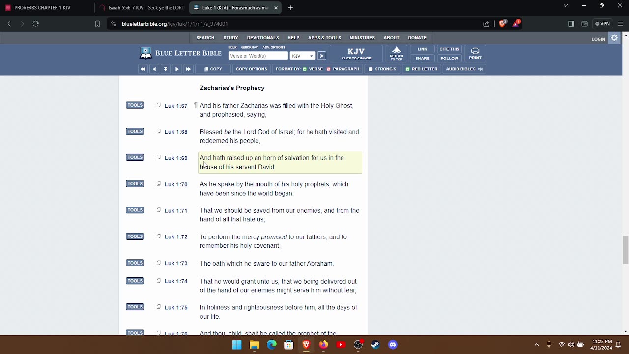Click the browser bookmark icon
The height and width of the screenshot is (354, 629).
[97, 24]
